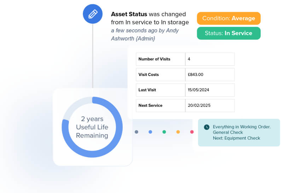This screenshot has width=283, height=193.
Task: Click the Next Service label cell
Action: 160,105
